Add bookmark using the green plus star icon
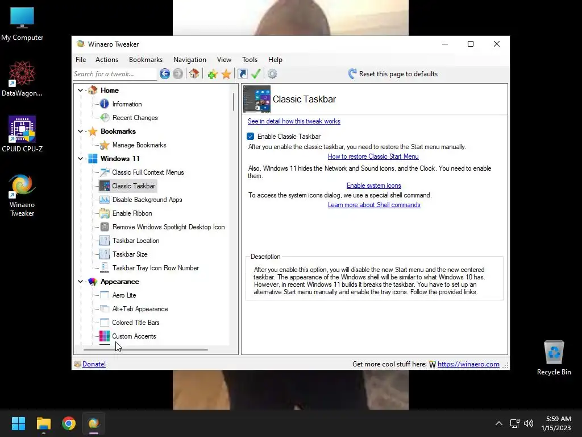582x437 pixels. click(x=213, y=74)
